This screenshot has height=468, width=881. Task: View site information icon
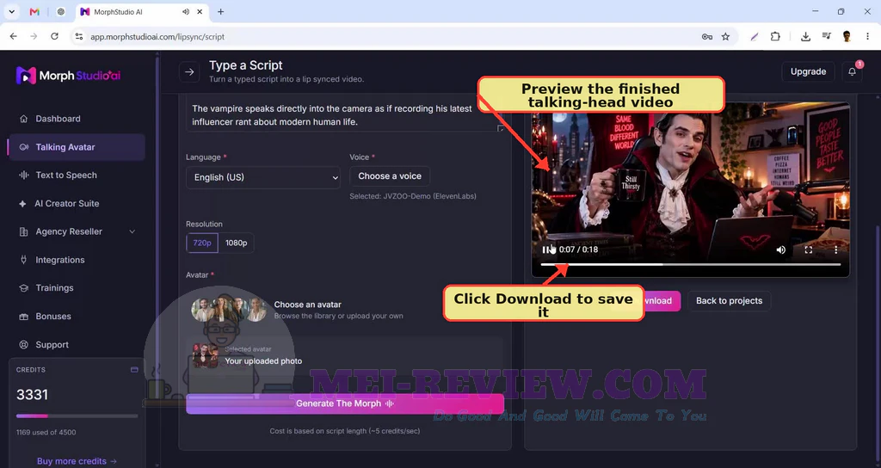(79, 36)
